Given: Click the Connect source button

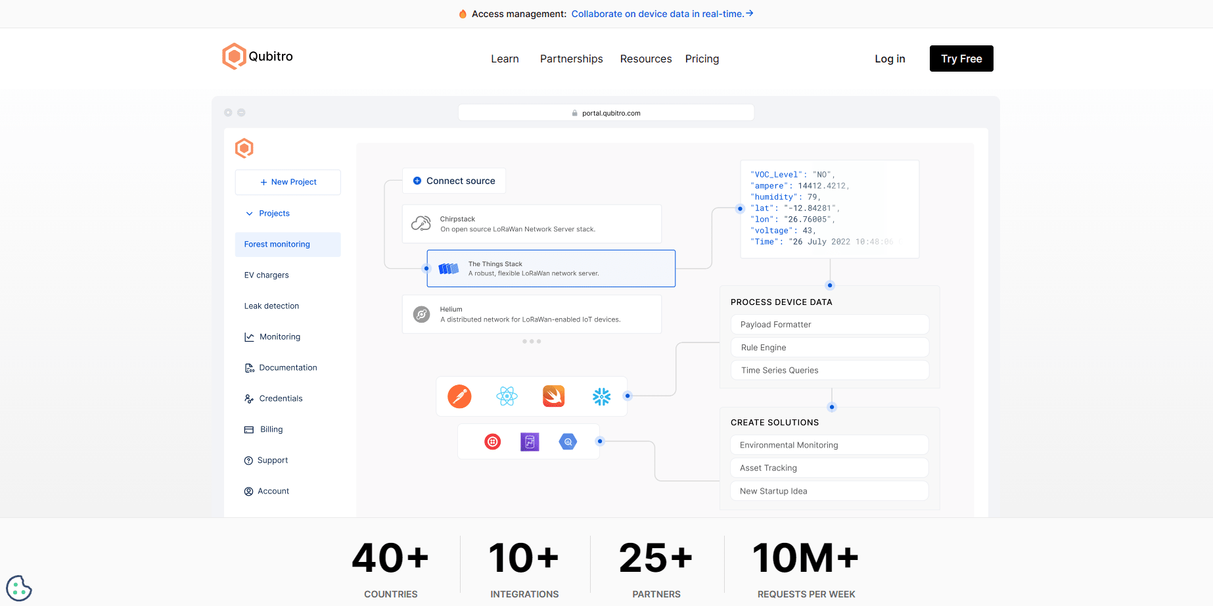Looking at the screenshot, I should click(454, 181).
